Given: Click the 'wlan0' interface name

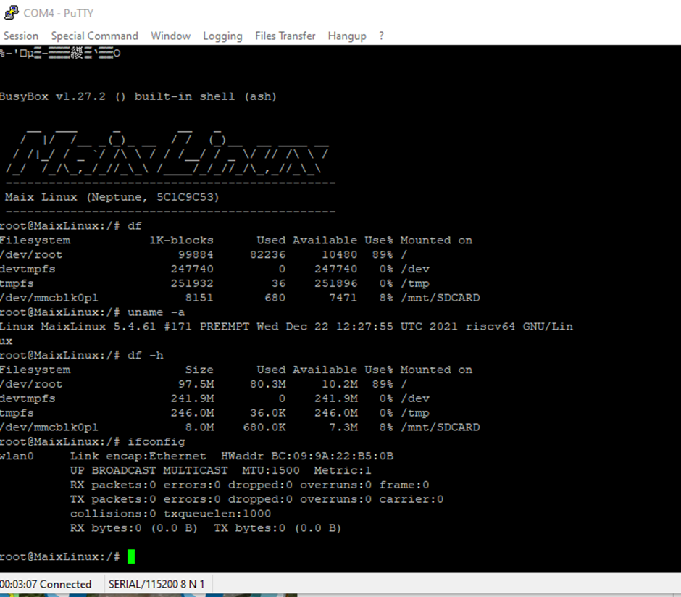Looking at the screenshot, I should click(x=17, y=456).
